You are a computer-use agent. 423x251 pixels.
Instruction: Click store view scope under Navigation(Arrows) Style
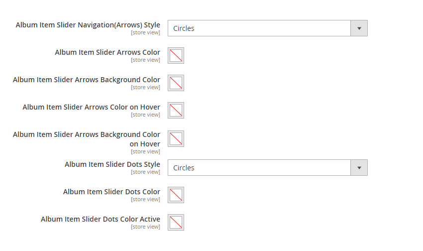(145, 32)
